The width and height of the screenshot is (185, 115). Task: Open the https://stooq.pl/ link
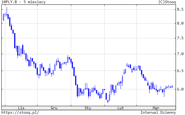[20, 112]
